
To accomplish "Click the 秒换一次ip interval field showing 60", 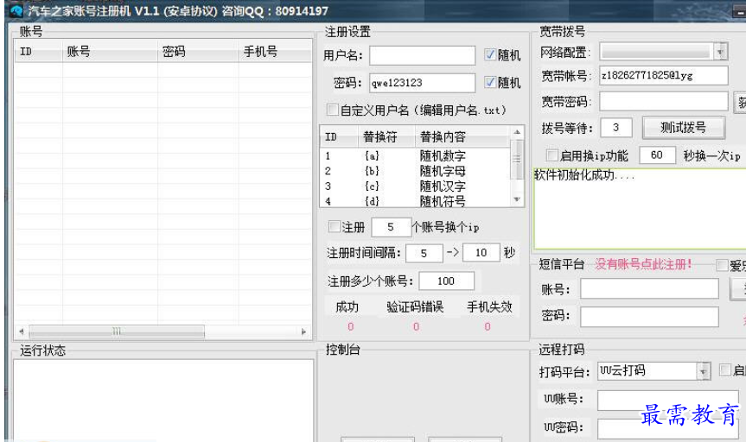I will pyautogui.click(x=657, y=155).
